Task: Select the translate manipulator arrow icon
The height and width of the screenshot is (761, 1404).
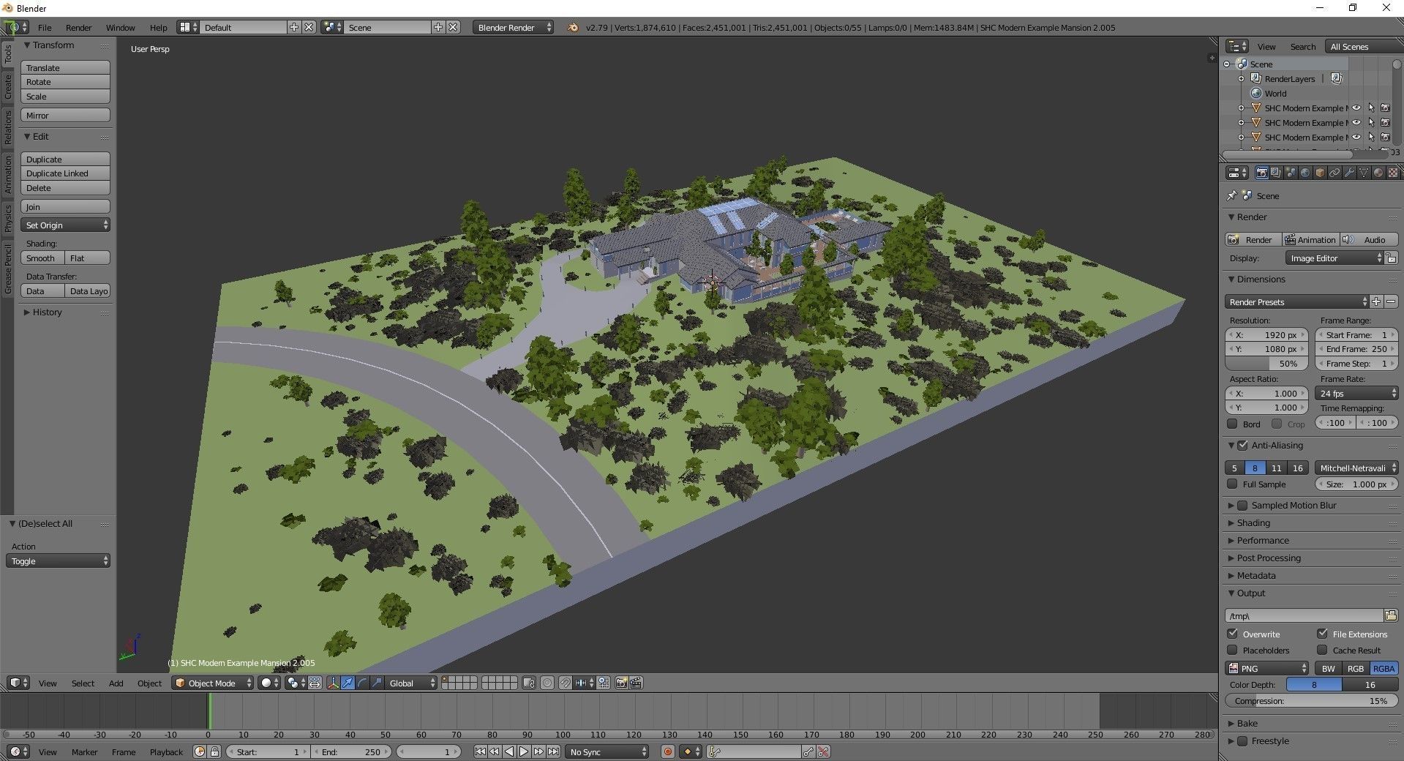Action: 348,683
